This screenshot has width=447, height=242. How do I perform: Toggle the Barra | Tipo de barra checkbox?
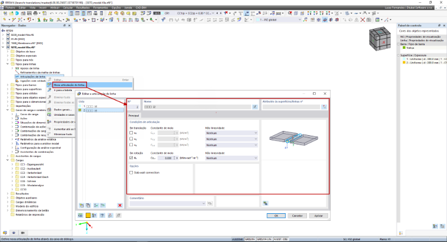click(399, 44)
